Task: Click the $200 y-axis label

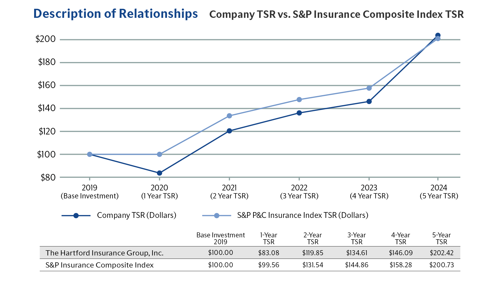Action: (x=45, y=39)
